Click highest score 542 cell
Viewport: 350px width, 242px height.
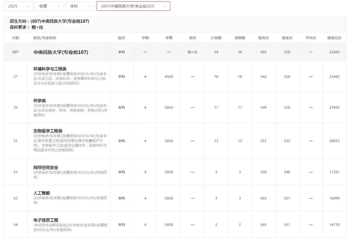pyautogui.click(x=263, y=76)
